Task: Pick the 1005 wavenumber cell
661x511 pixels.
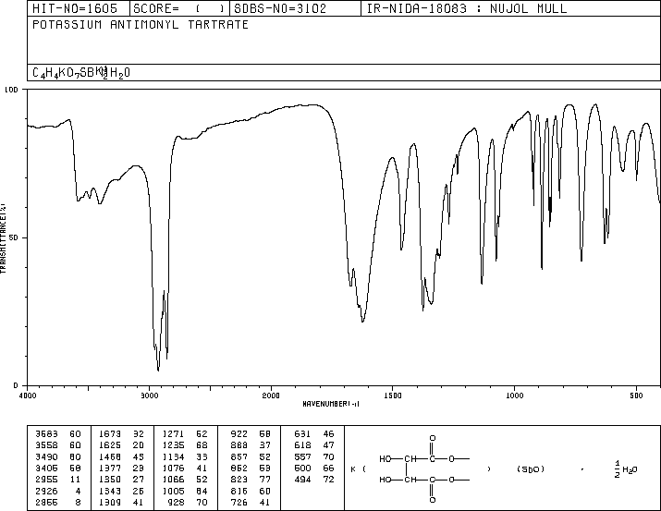Action: coord(173,491)
